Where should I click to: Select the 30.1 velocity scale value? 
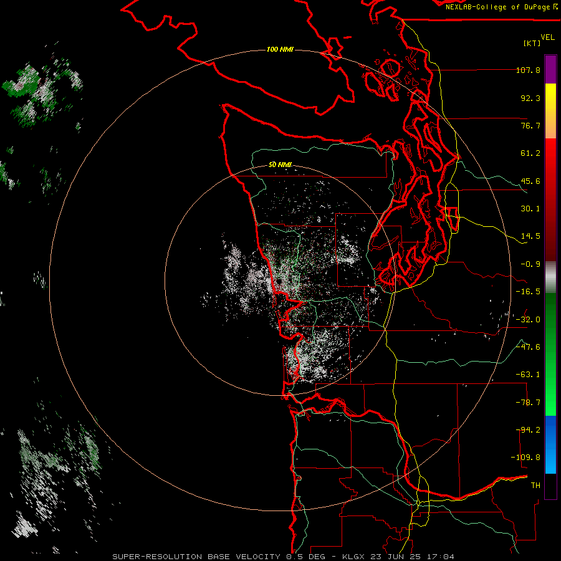[x=530, y=209]
